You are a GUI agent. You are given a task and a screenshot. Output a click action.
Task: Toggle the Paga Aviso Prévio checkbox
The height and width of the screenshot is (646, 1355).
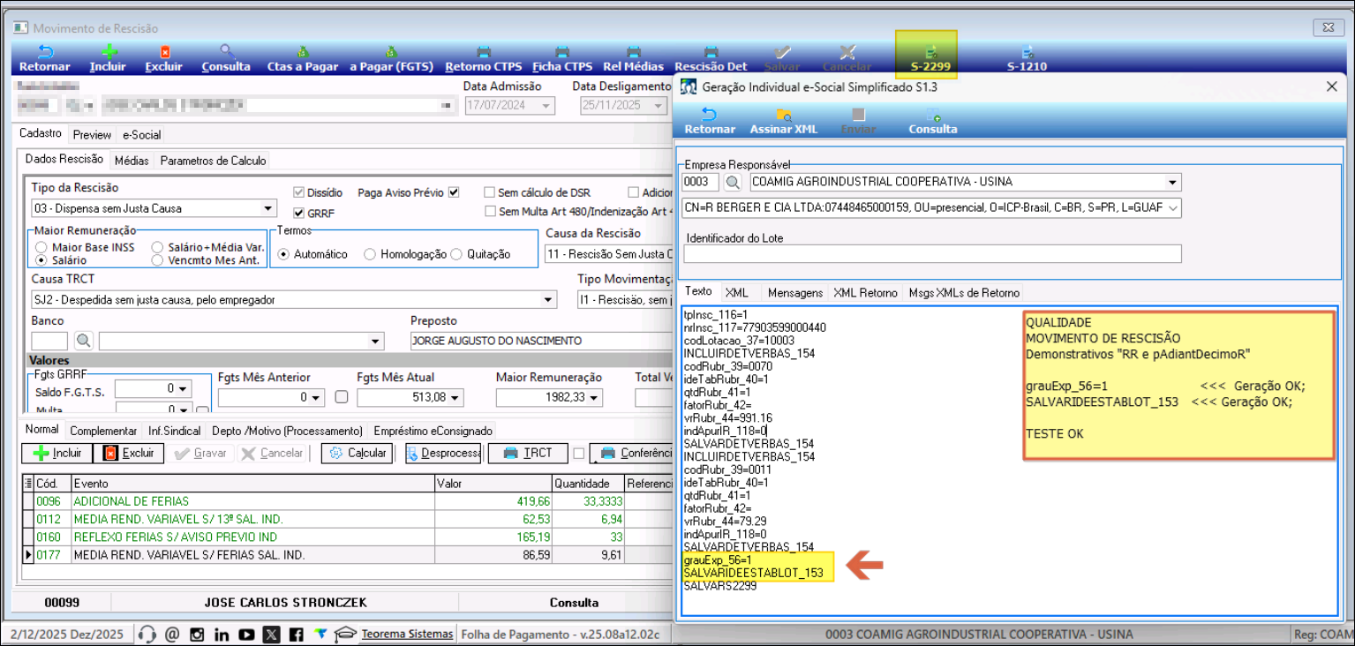pyautogui.click(x=454, y=192)
